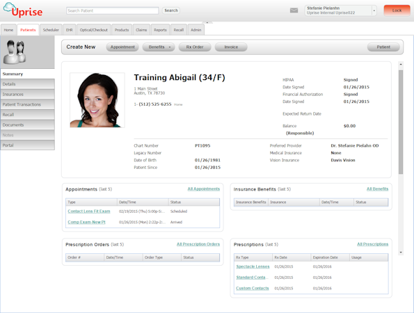The image size is (414, 313).
Task: Open the EHR tab
Action: tap(70, 30)
